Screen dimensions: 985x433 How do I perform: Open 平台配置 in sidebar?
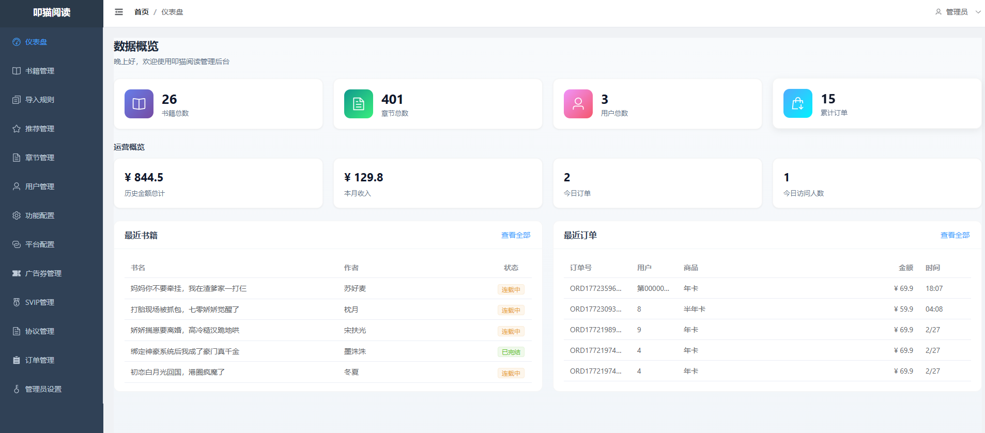[52, 244]
